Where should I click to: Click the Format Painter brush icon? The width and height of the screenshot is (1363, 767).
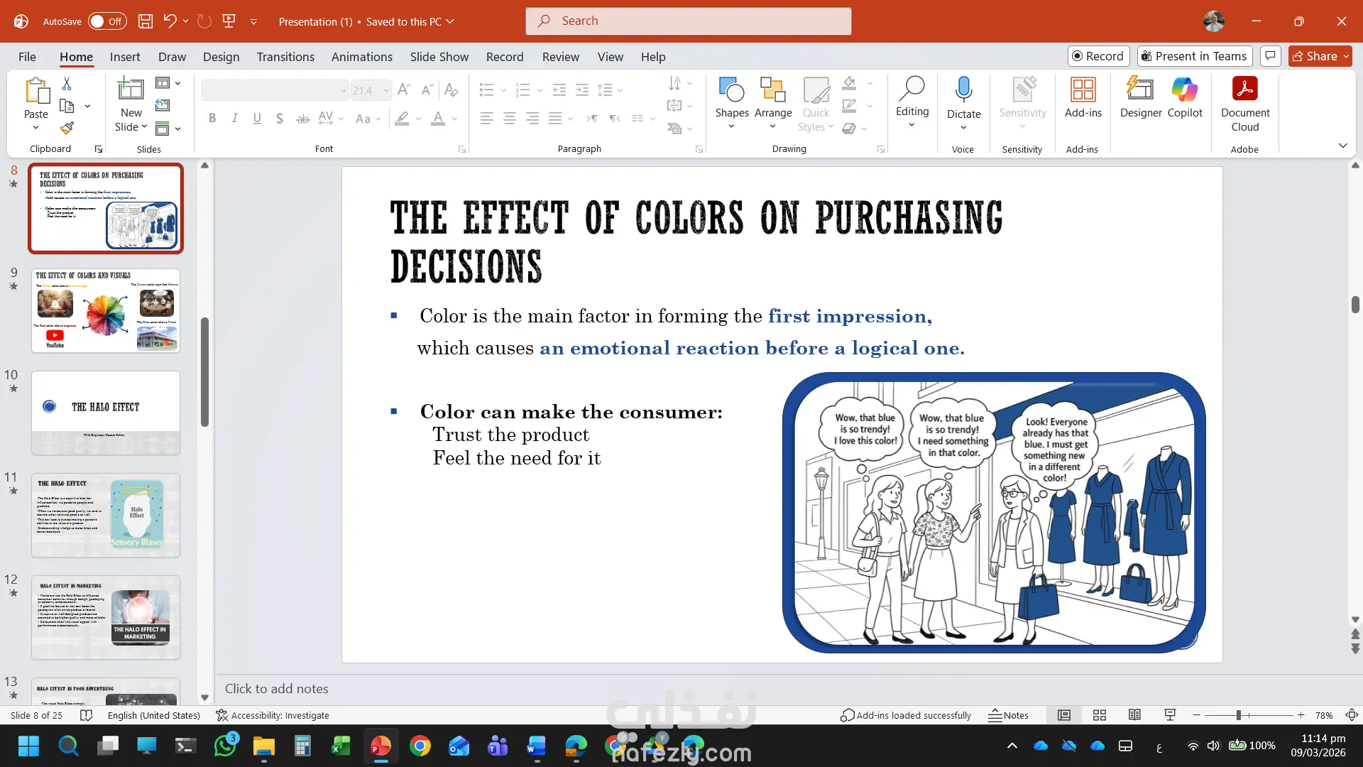coord(66,129)
